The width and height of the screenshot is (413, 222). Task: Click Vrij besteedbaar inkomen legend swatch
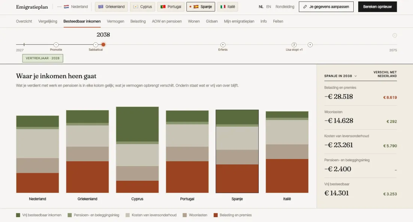(18, 215)
